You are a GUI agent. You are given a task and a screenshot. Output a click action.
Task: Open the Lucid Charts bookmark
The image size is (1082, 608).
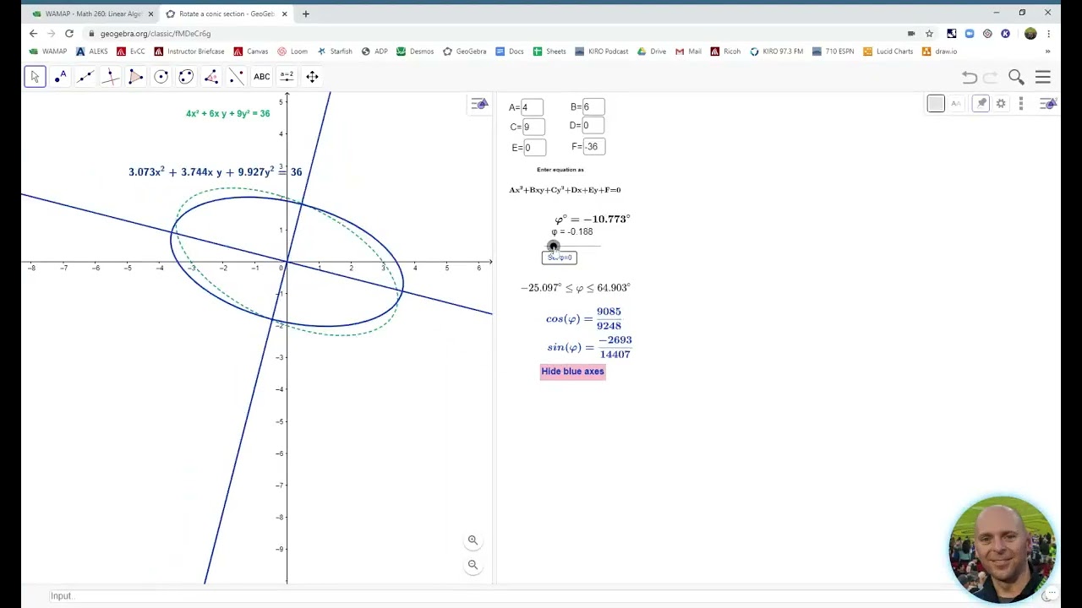pyautogui.click(x=888, y=52)
